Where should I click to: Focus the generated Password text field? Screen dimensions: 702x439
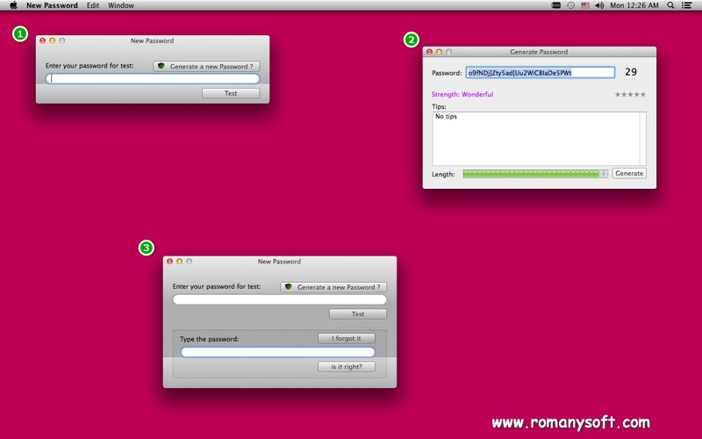[x=541, y=73]
